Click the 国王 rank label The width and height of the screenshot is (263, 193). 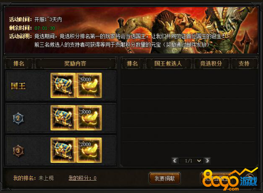18,86
